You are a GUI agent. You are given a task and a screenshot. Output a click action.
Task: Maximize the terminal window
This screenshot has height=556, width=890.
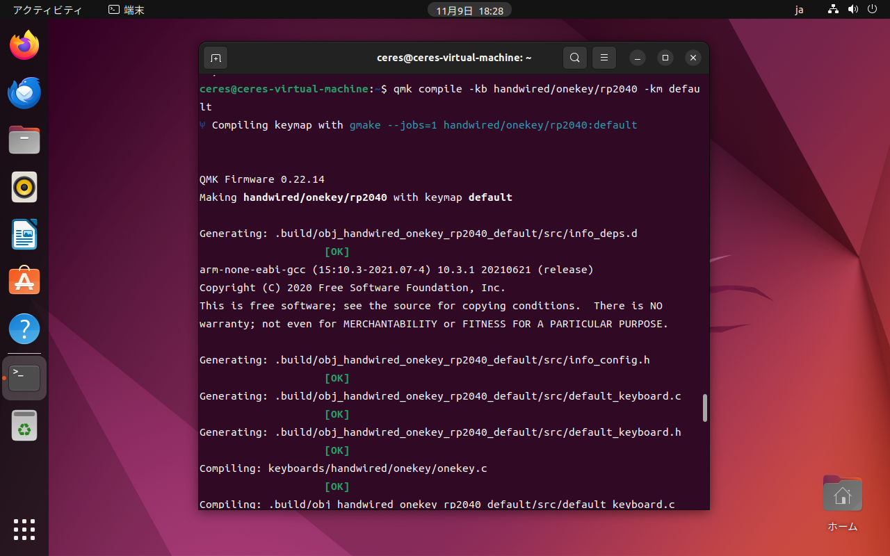[665, 58]
